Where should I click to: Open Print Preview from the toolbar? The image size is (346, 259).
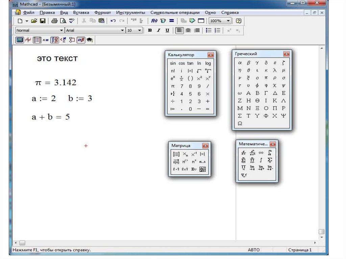[x=63, y=21]
